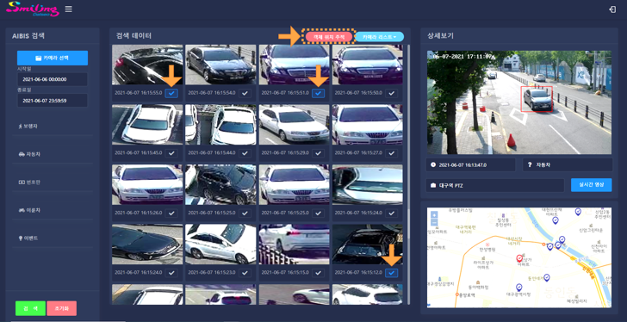
Task: Click the red 초기화 reset button
Action: pos(62,308)
